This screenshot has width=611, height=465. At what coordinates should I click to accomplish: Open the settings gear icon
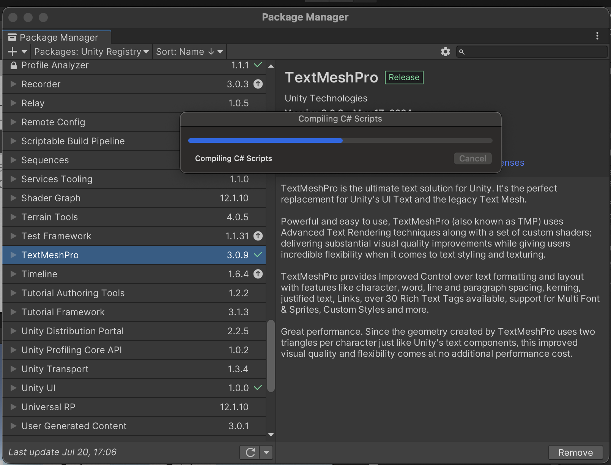point(446,52)
